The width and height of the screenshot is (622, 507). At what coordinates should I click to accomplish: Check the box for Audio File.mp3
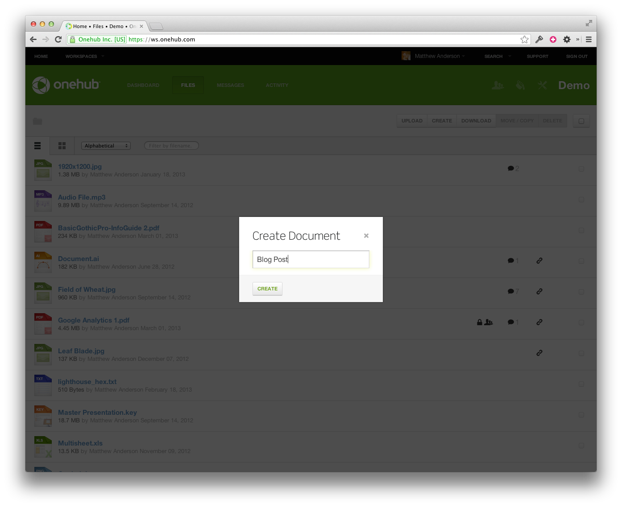[581, 200]
